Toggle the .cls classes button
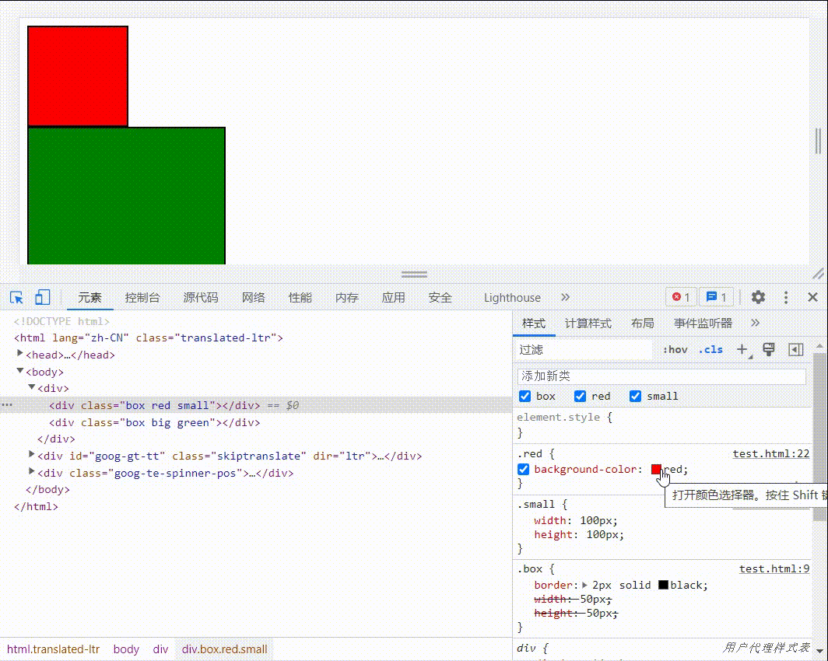Image resolution: width=828 pixels, height=661 pixels. click(x=710, y=349)
